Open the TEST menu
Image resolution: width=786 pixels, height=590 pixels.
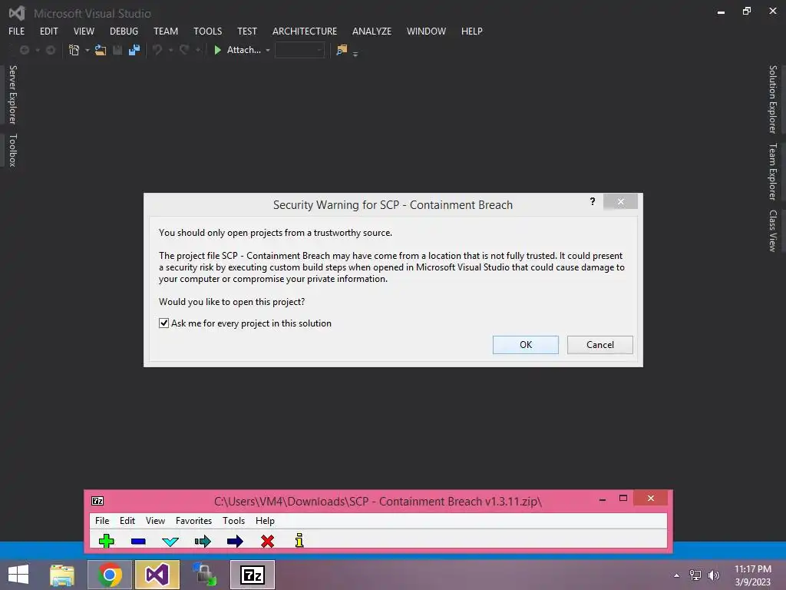pos(247,31)
